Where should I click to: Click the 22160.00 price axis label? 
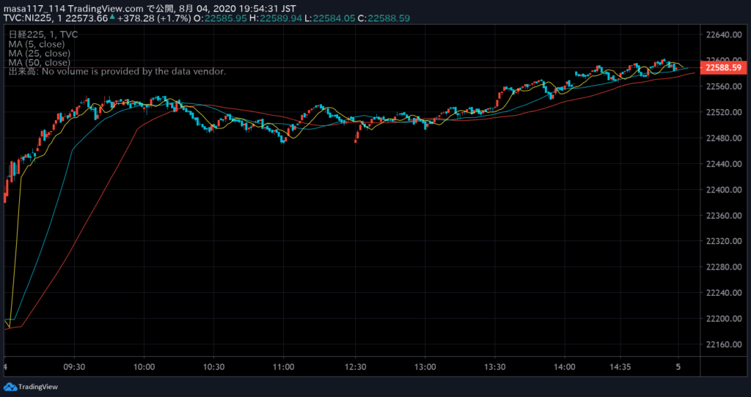(x=724, y=344)
